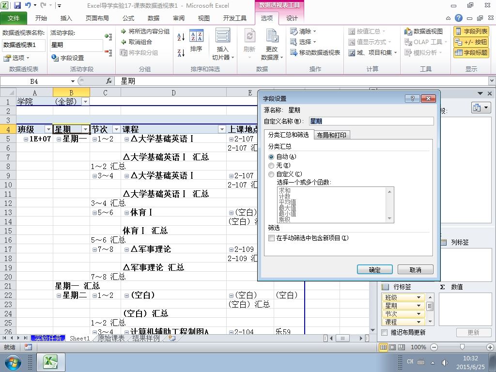
Task: Click insert new worksheet tab icon
Action: (172, 338)
